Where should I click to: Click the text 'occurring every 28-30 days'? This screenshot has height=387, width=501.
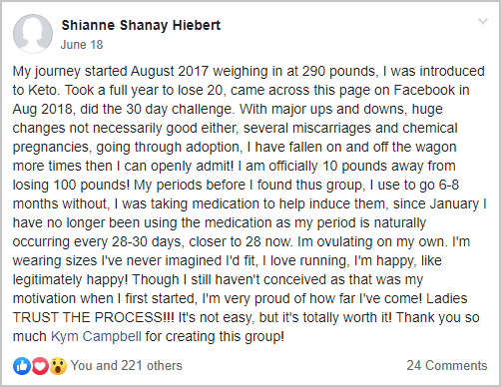(98, 241)
